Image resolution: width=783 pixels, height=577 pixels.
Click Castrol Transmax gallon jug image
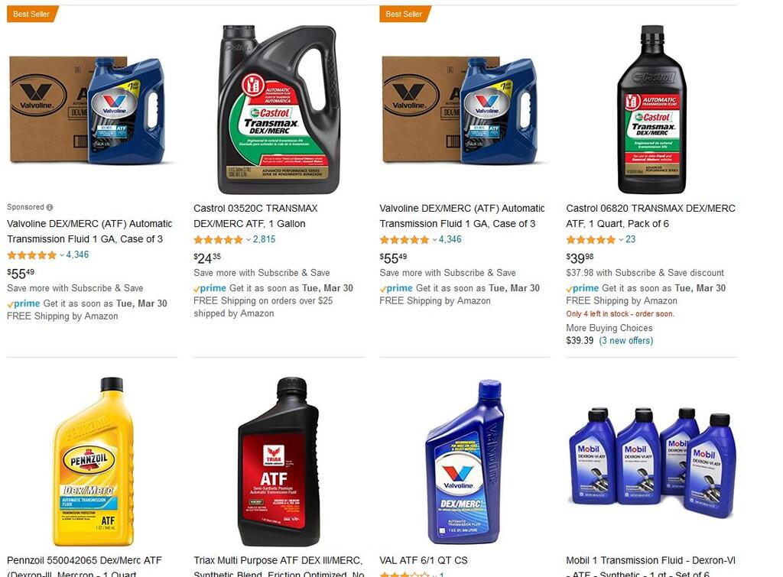point(278,110)
